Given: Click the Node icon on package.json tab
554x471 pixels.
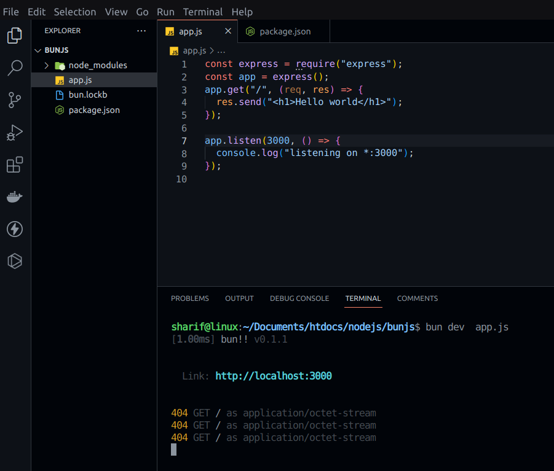Looking at the screenshot, I should point(250,31).
